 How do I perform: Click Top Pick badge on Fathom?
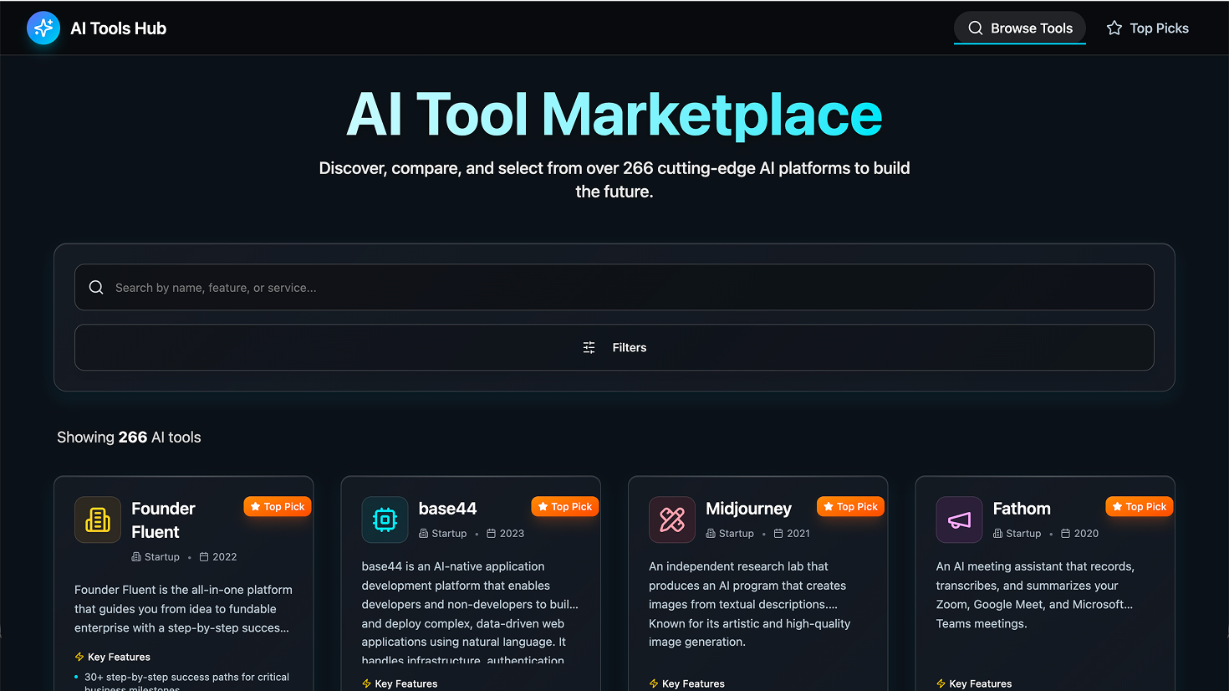click(1140, 507)
